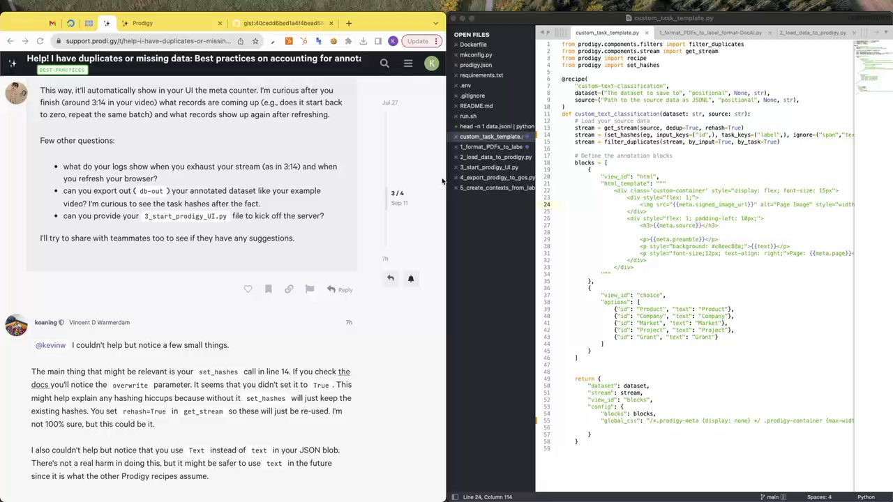
Task: Go to the Prodigy forum home logo
Action: coord(13,63)
